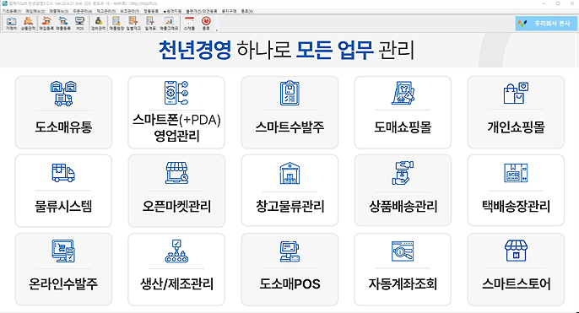The width and height of the screenshot is (579, 313).
Task: Click the 우리회사 본사 button
Action: [x=546, y=24]
